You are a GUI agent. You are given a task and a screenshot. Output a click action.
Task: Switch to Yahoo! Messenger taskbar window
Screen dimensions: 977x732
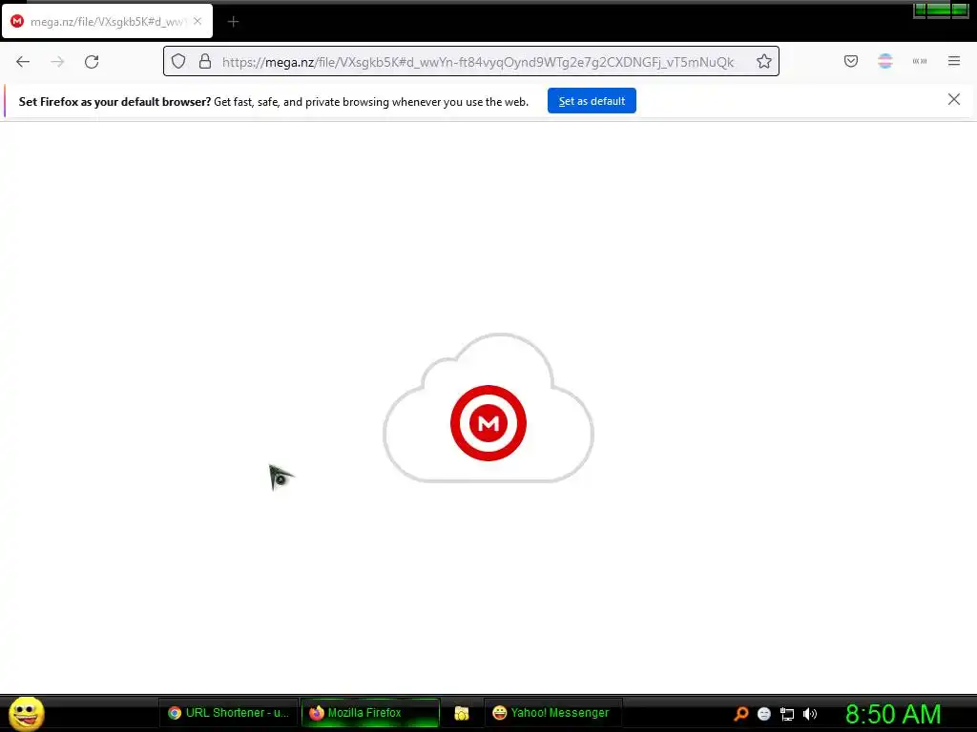pyautogui.click(x=552, y=713)
